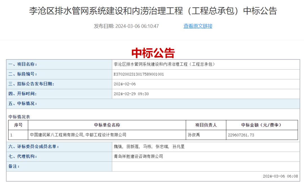The width and height of the screenshot is (304, 183).
Task: Click the project leader 孙叔禹
Action: pyautogui.click(x=194, y=135)
